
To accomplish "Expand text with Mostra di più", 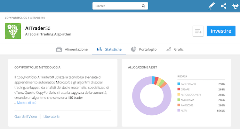I will [27, 103].
